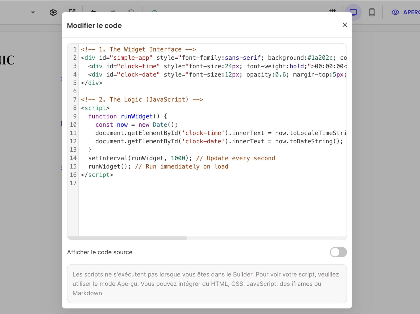Click the simple-app div line
Viewport: 420px width, 314px height.
click(214, 58)
